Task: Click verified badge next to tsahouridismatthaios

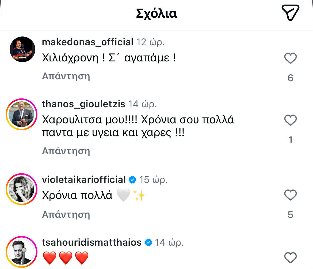Action: point(148,243)
